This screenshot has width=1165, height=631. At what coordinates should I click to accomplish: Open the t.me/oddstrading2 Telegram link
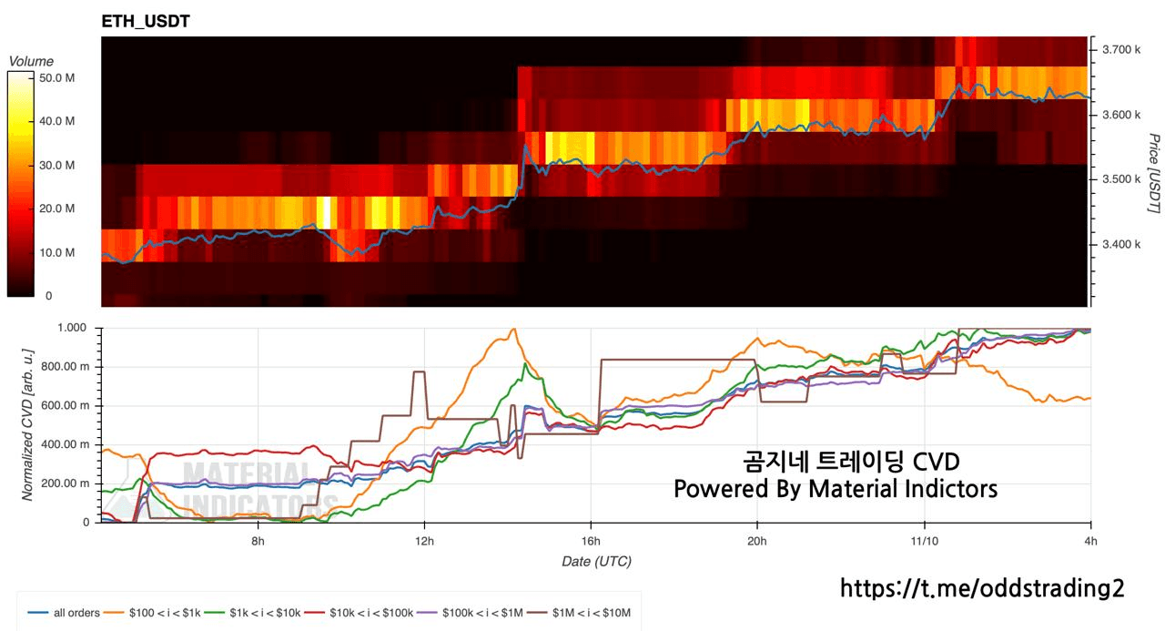coord(981,588)
